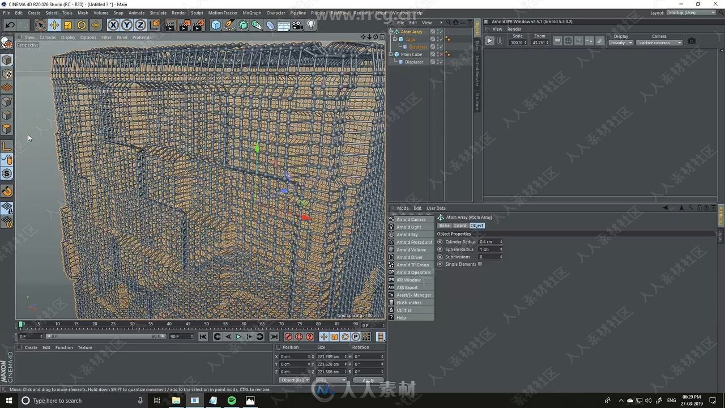Click the record active objects button
This screenshot has width=725, height=408.
click(x=288, y=337)
